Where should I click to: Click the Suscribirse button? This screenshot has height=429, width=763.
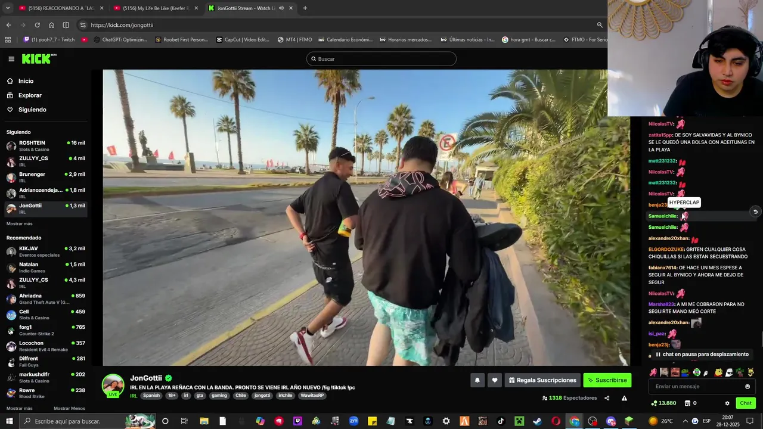(x=607, y=380)
